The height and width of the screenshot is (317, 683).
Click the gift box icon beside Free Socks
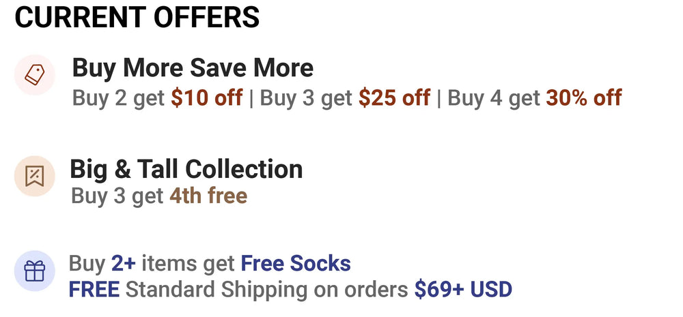(x=34, y=271)
